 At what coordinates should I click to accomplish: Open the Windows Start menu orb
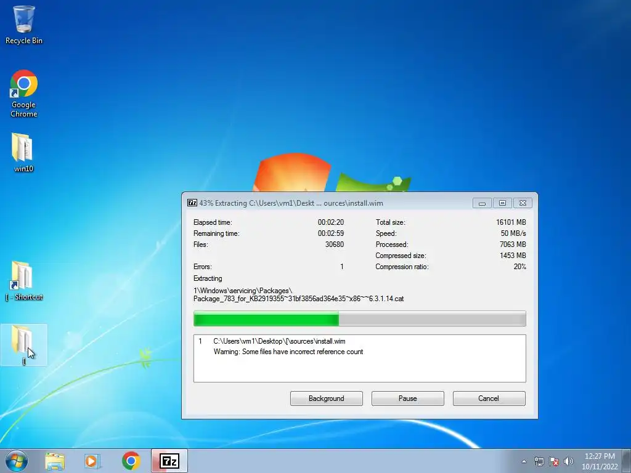17,461
